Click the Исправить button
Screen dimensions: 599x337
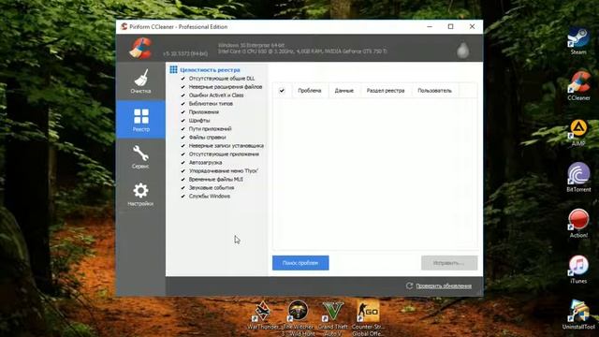[449, 263]
